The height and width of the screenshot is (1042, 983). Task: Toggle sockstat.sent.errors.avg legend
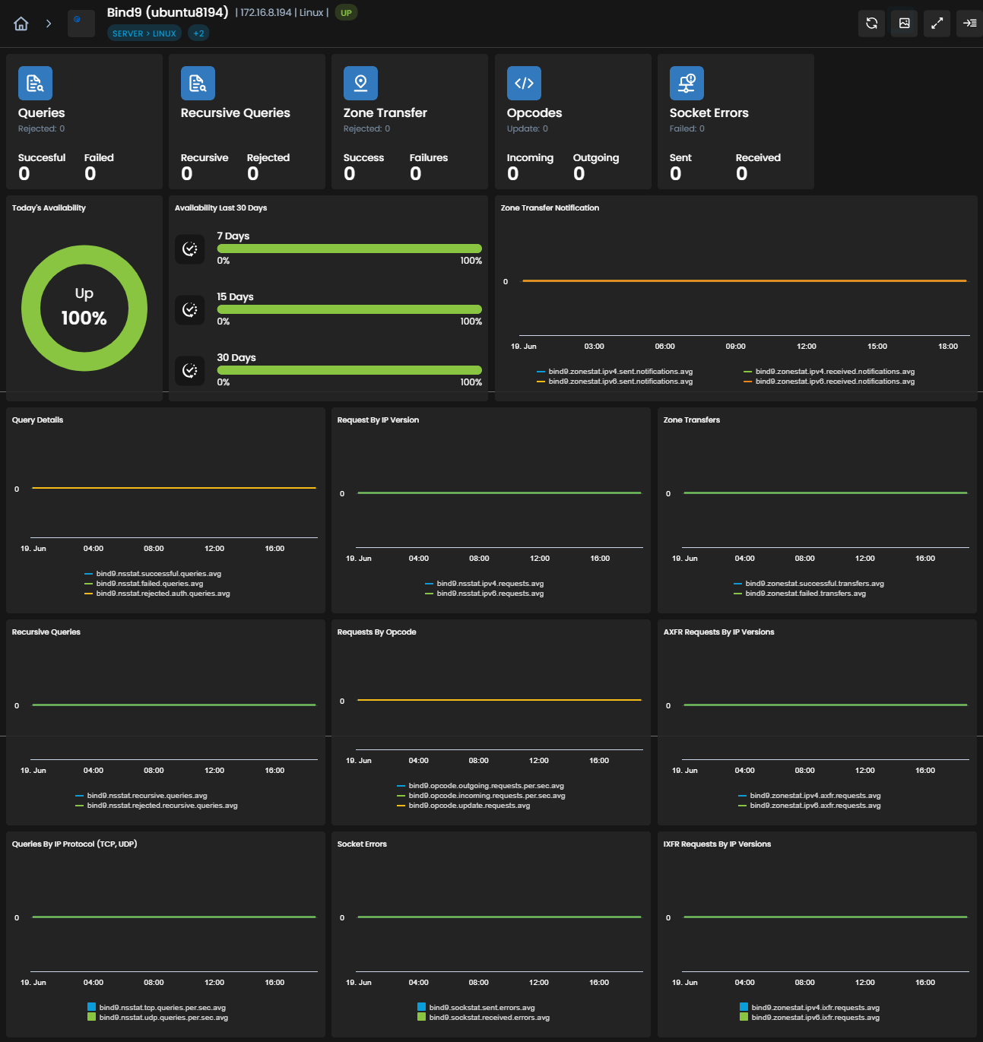click(476, 1008)
